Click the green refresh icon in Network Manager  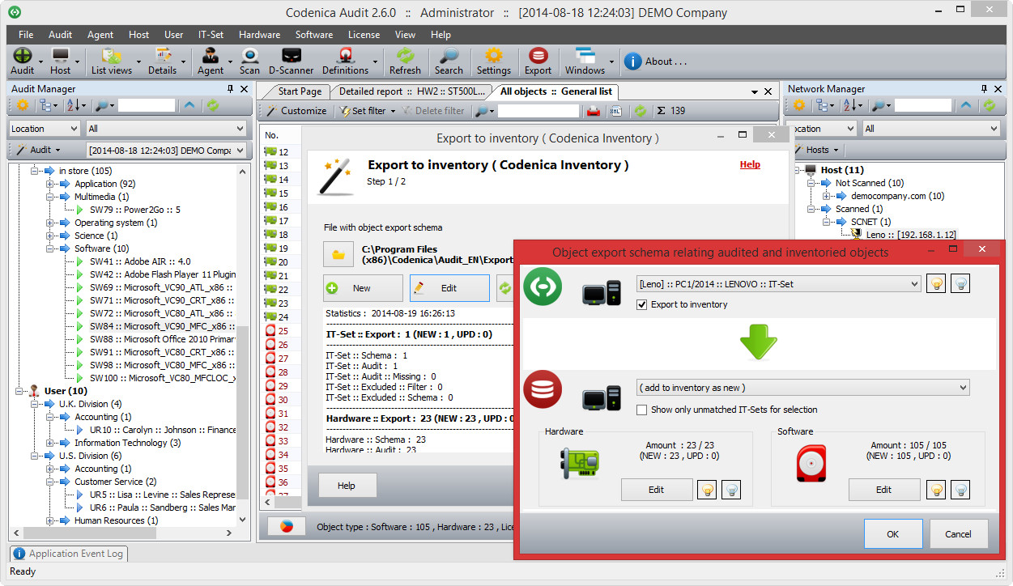tap(990, 105)
